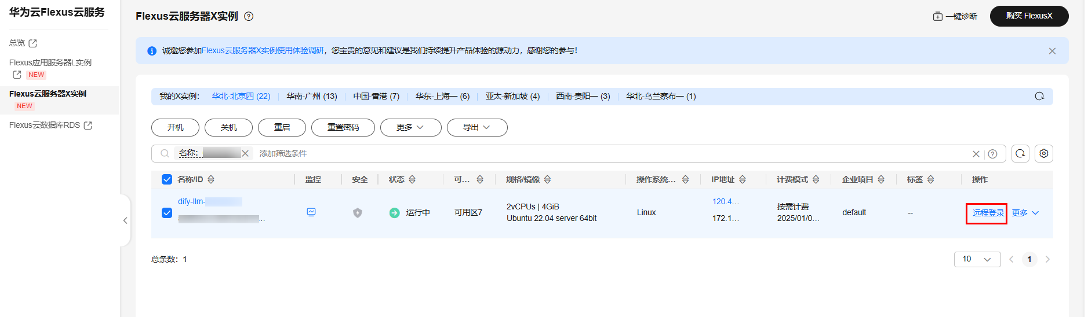
Task: Sort by 标签 column
Action: 930,179
